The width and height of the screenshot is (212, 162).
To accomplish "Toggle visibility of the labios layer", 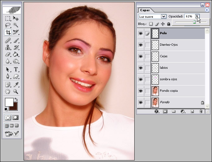I will [x=140, y=68].
